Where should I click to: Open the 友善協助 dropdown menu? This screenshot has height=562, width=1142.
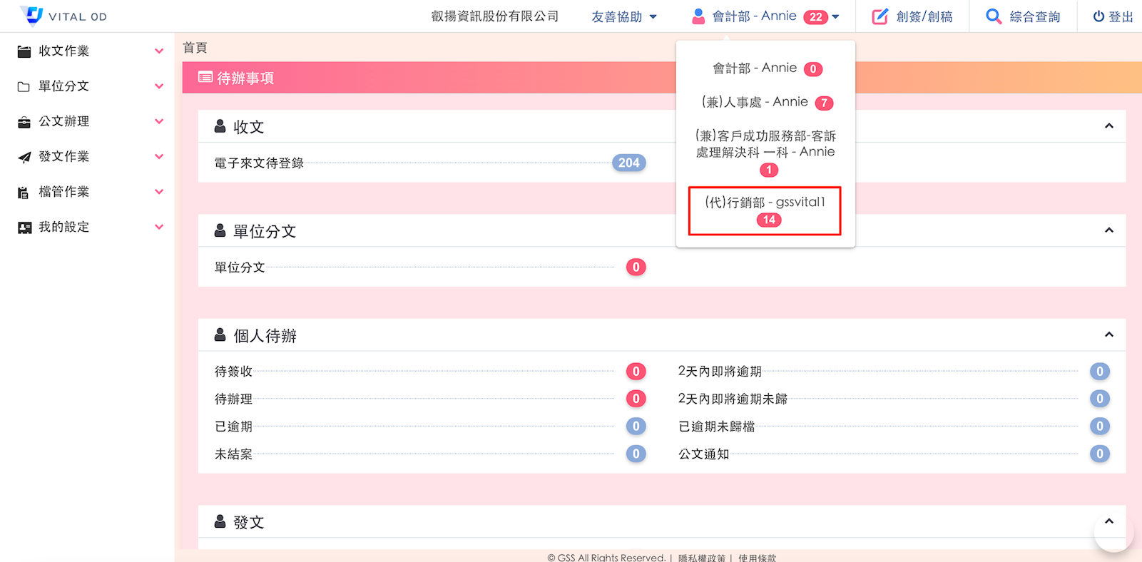[x=623, y=16]
